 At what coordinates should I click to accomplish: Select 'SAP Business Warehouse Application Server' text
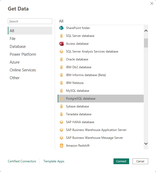pos(96,130)
